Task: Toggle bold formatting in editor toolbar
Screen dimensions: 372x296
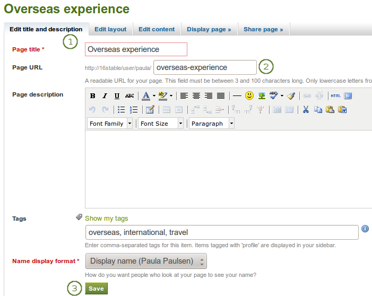Action: click(92, 96)
